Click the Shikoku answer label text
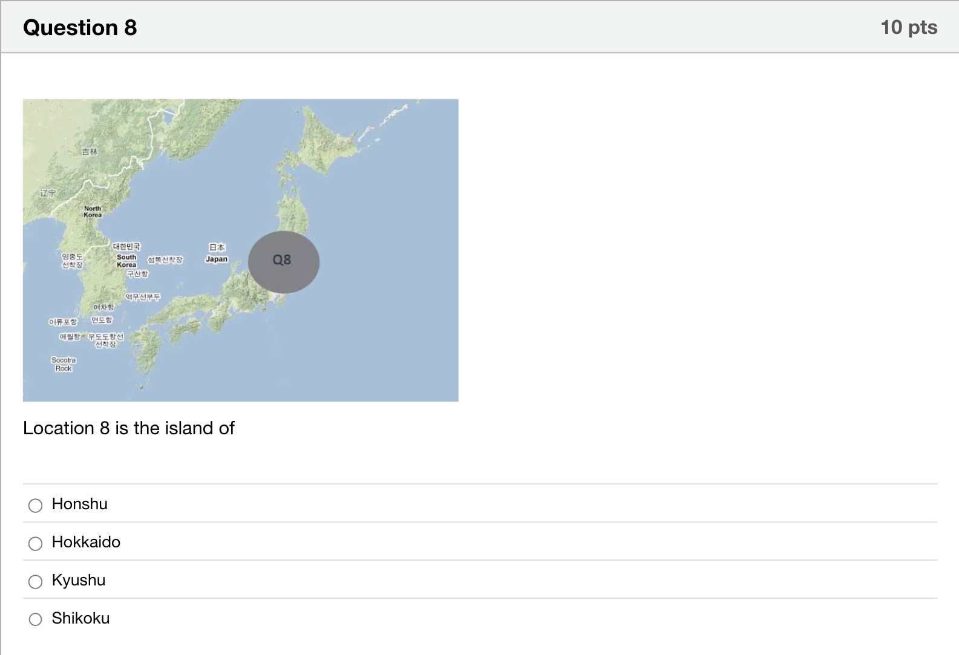Image resolution: width=959 pixels, height=655 pixels. tap(80, 618)
